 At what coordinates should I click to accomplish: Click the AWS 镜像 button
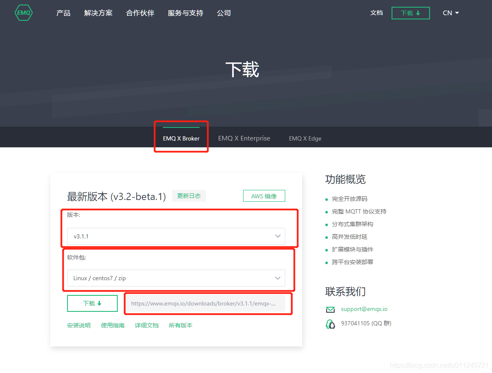(x=264, y=196)
